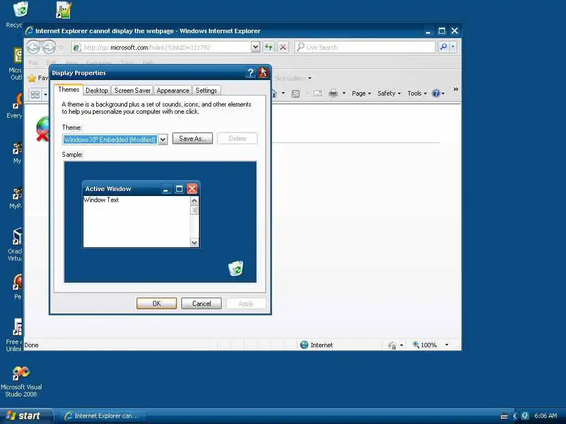Open the search provider dropdown
Screen dimensions: 566x424
click(x=453, y=47)
